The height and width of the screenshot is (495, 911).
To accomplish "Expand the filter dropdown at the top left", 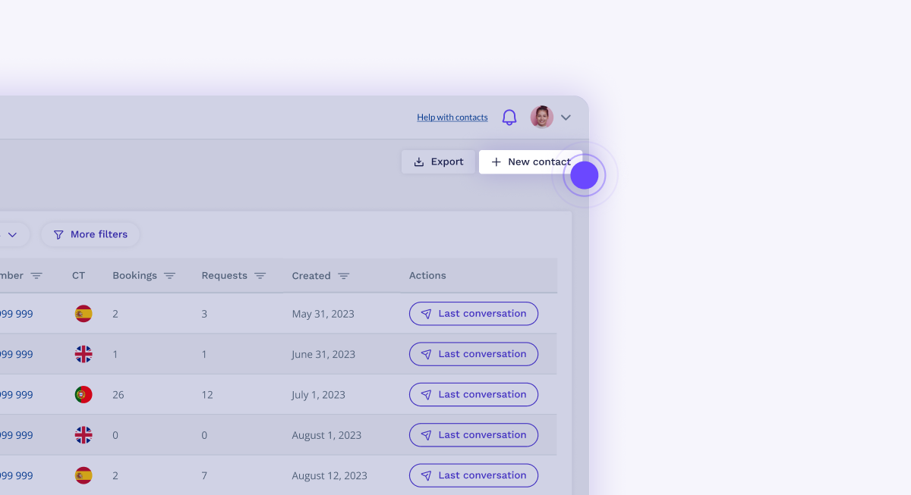I will click(14, 234).
